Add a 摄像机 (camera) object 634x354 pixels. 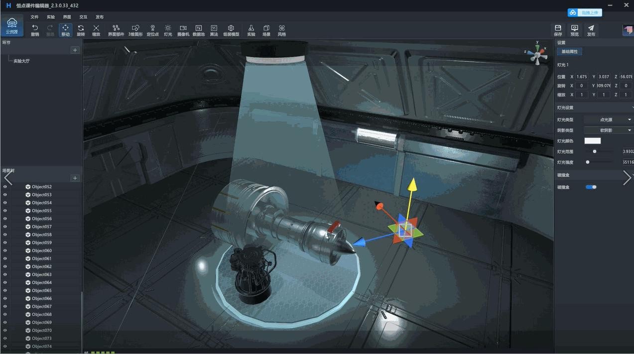point(183,30)
